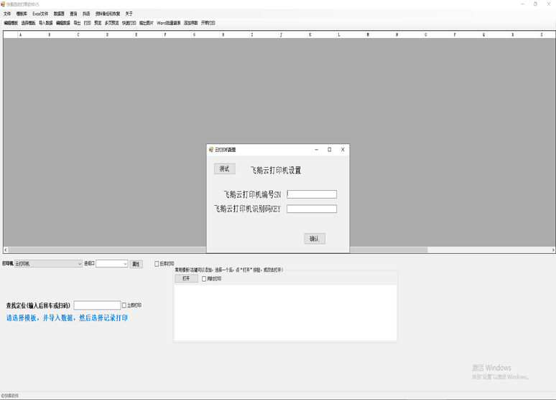Screen dimensions: 556x400
Task: Open the 数据源 menu
Action: 59,14
